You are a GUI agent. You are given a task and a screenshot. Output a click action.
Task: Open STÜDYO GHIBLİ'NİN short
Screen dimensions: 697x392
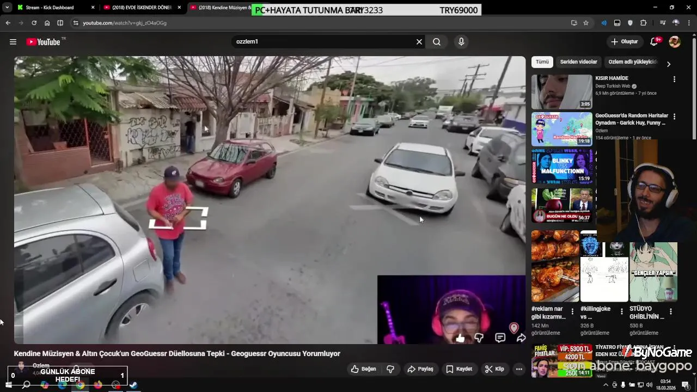tap(653, 272)
